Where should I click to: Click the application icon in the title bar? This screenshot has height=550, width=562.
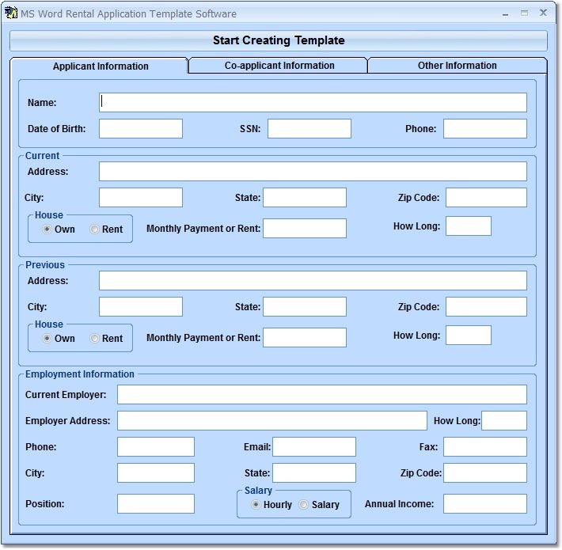click(x=11, y=13)
